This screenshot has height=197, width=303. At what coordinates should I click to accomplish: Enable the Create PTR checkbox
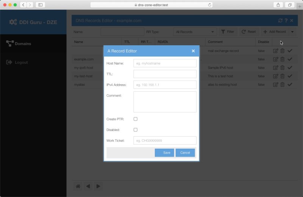(136, 119)
